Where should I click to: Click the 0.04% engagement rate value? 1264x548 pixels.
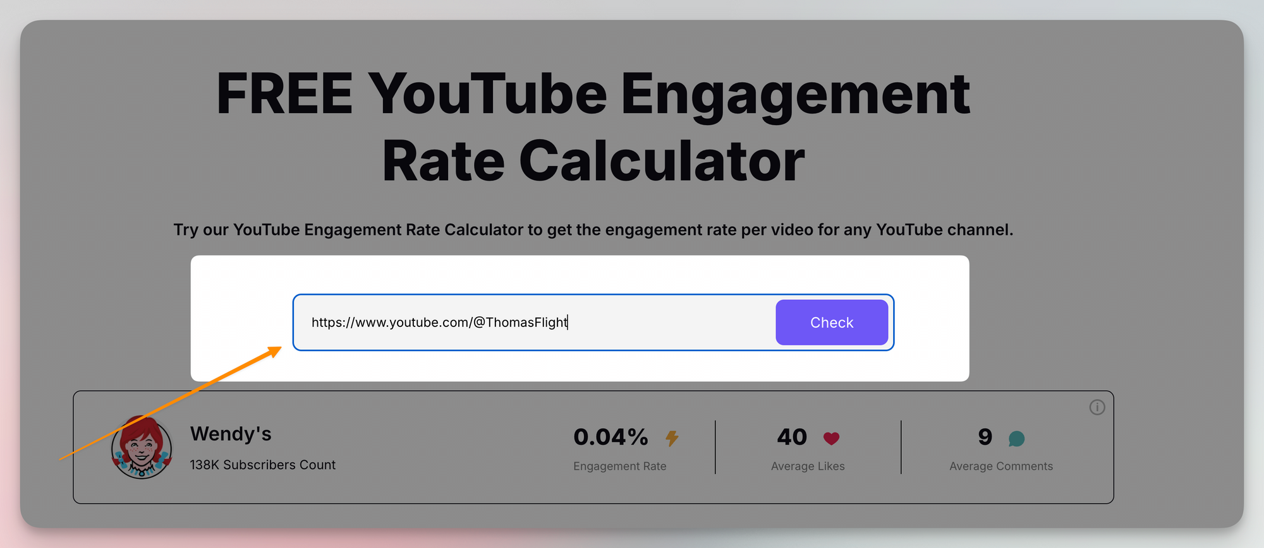pos(611,437)
